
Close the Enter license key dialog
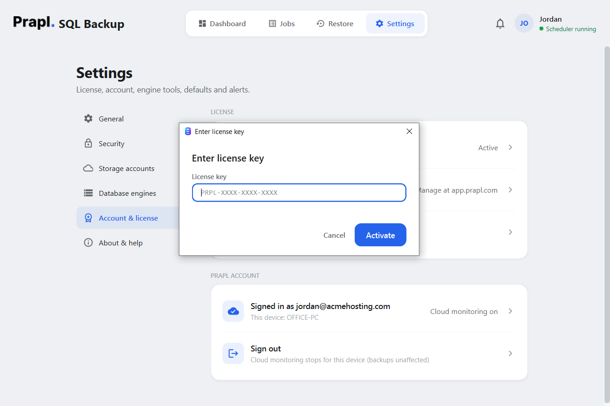[x=409, y=131]
